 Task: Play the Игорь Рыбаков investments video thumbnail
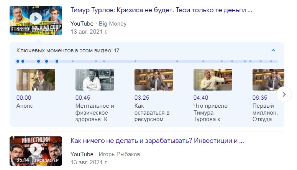point(36,149)
